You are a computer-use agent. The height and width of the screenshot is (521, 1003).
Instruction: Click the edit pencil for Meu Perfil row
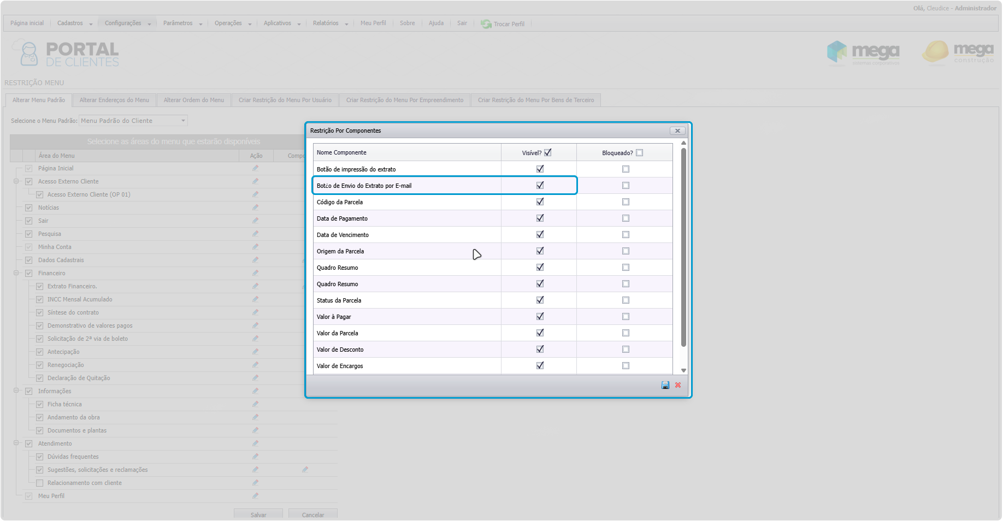point(255,496)
